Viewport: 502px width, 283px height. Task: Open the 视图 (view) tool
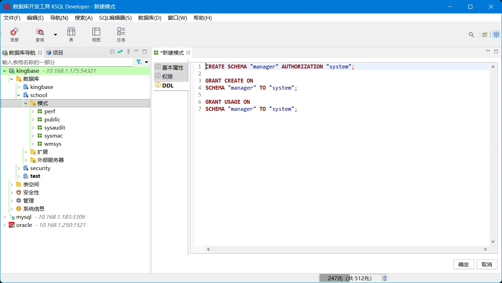(x=96, y=34)
